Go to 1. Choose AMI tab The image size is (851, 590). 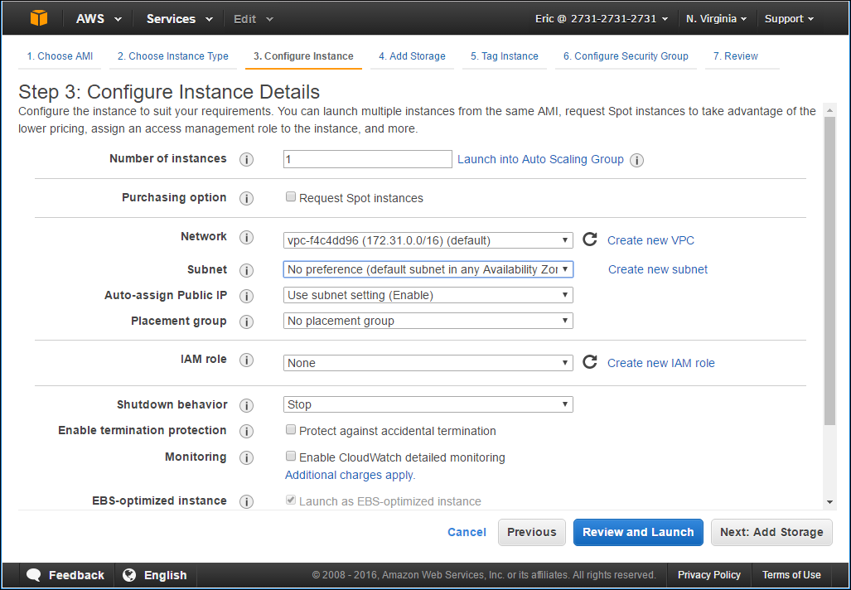(x=60, y=56)
